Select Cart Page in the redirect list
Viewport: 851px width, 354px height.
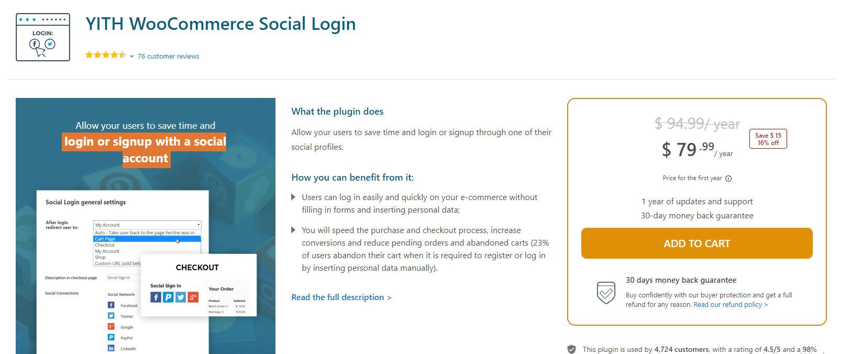click(x=147, y=239)
